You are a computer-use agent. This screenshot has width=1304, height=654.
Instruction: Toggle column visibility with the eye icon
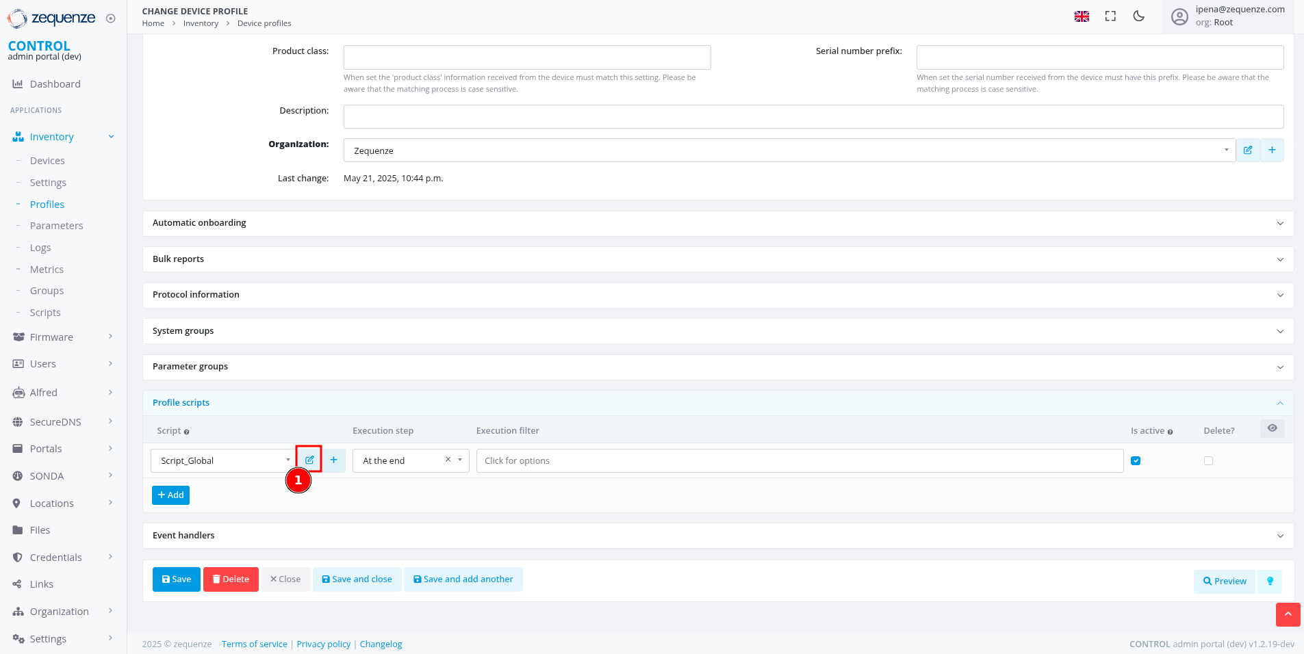[1272, 428]
